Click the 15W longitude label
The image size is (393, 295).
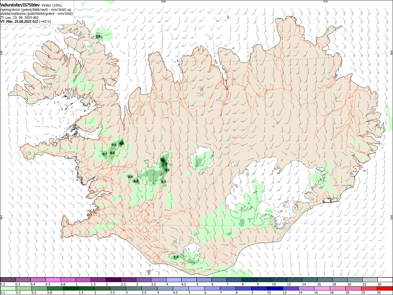[x=325, y=2]
